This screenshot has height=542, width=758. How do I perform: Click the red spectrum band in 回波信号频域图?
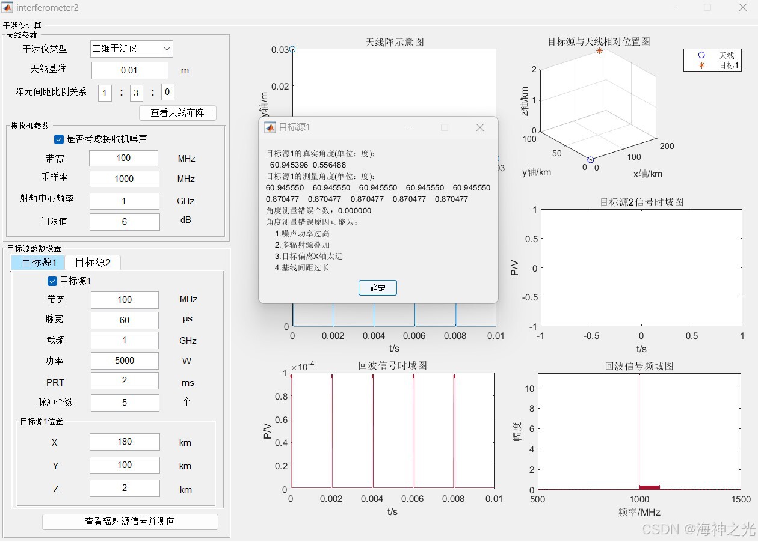[x=650, y=487]
